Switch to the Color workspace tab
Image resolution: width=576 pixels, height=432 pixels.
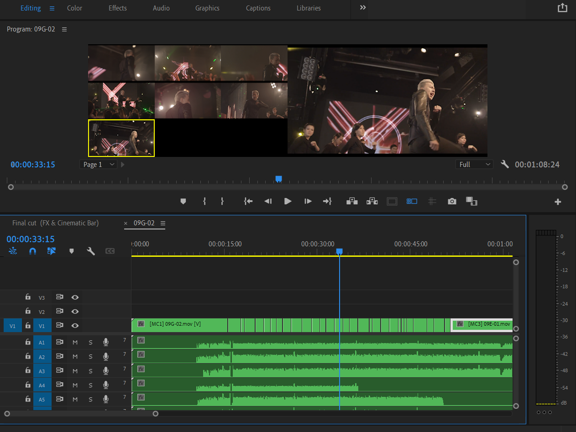[x=74, y=8]
